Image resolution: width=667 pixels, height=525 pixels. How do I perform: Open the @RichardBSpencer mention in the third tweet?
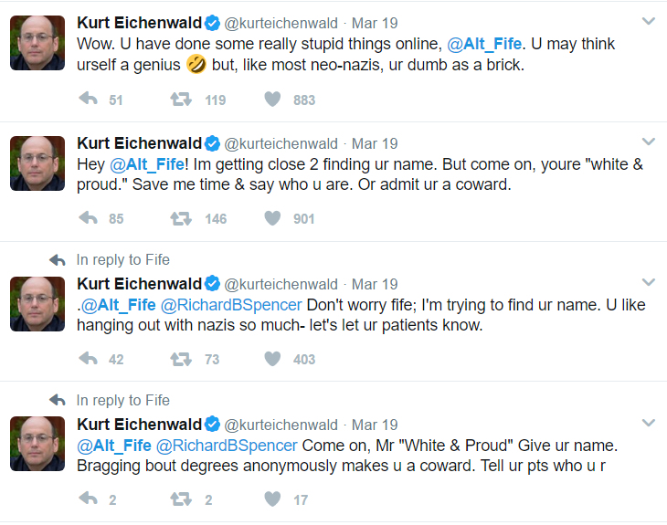point(231,305)
